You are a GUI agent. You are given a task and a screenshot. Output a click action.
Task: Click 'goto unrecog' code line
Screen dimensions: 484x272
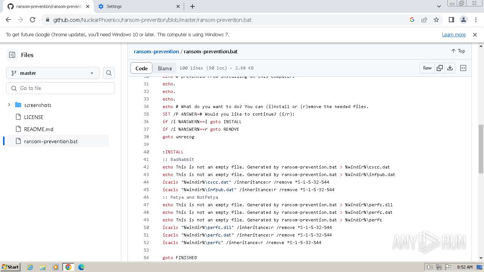[178, 137]
